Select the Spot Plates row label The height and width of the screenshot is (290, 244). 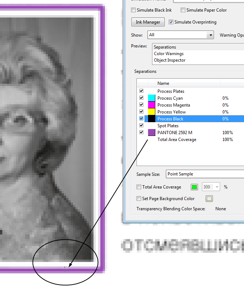[168, 126]
